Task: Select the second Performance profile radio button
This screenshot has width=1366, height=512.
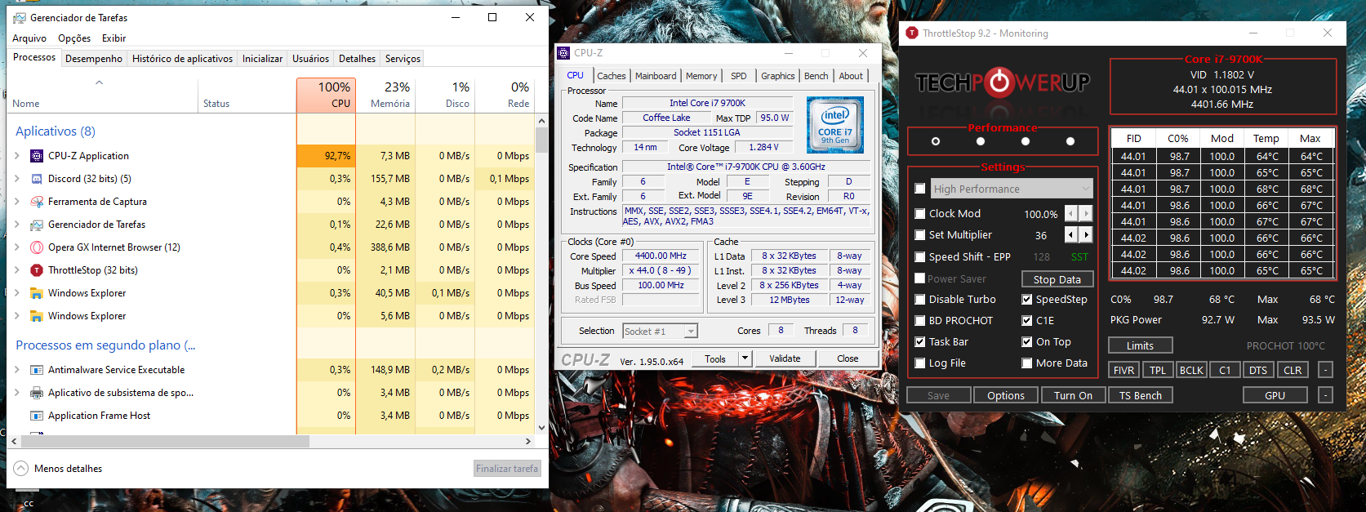Action: 981,141
